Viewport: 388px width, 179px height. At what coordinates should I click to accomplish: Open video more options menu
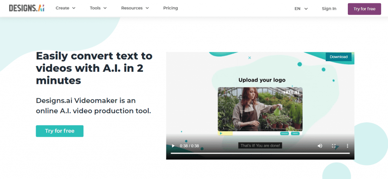coord(347,146)
